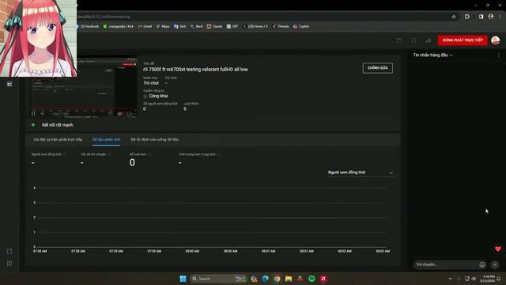Open the Copilot bookmark

click(301, 26)
